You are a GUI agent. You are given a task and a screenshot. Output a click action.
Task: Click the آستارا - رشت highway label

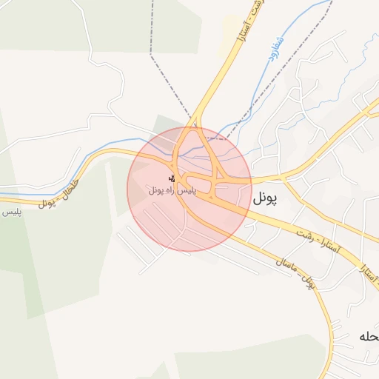tap(318, 242)
